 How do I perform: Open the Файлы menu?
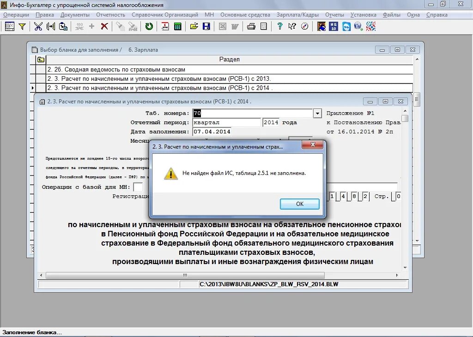[392, 15]
